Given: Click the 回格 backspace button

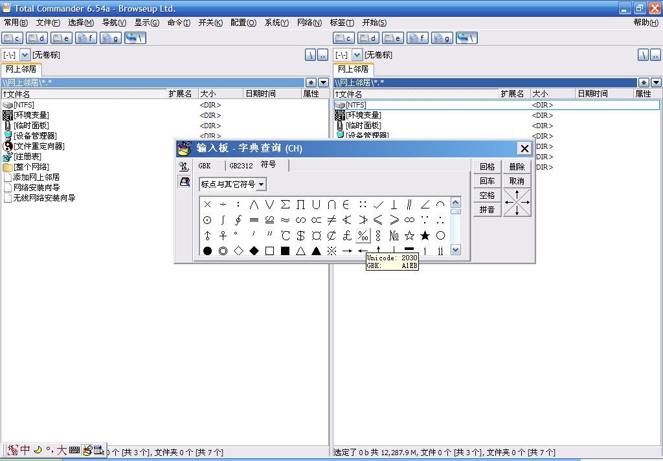Looking at the screenshot, I should (x=487, y=167).
